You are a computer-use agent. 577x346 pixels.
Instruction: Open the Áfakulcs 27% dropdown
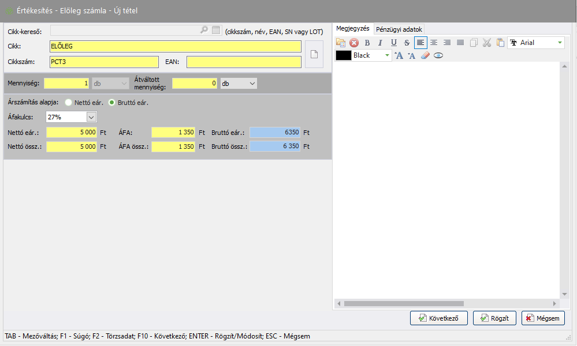coord(91,117)
